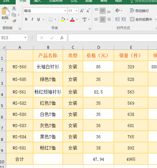Viewport: 157px width, 168px height.
Task: Click the text orientation icon
Action: 117,11
